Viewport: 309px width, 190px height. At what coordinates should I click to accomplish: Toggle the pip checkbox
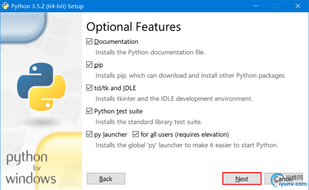(89, 65)
